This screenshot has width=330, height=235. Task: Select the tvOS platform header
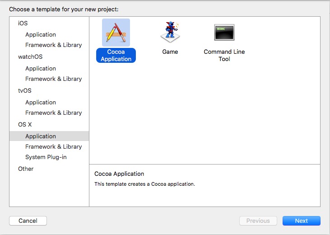pyautogui.click(x=25, y=91)
